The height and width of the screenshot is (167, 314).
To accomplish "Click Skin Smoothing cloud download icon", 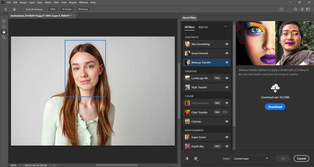I will pyautogui.click(x=227, y=44).
